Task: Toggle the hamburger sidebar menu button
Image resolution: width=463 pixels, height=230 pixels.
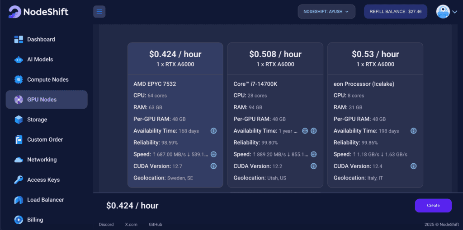Action: [x=99, y=12]
